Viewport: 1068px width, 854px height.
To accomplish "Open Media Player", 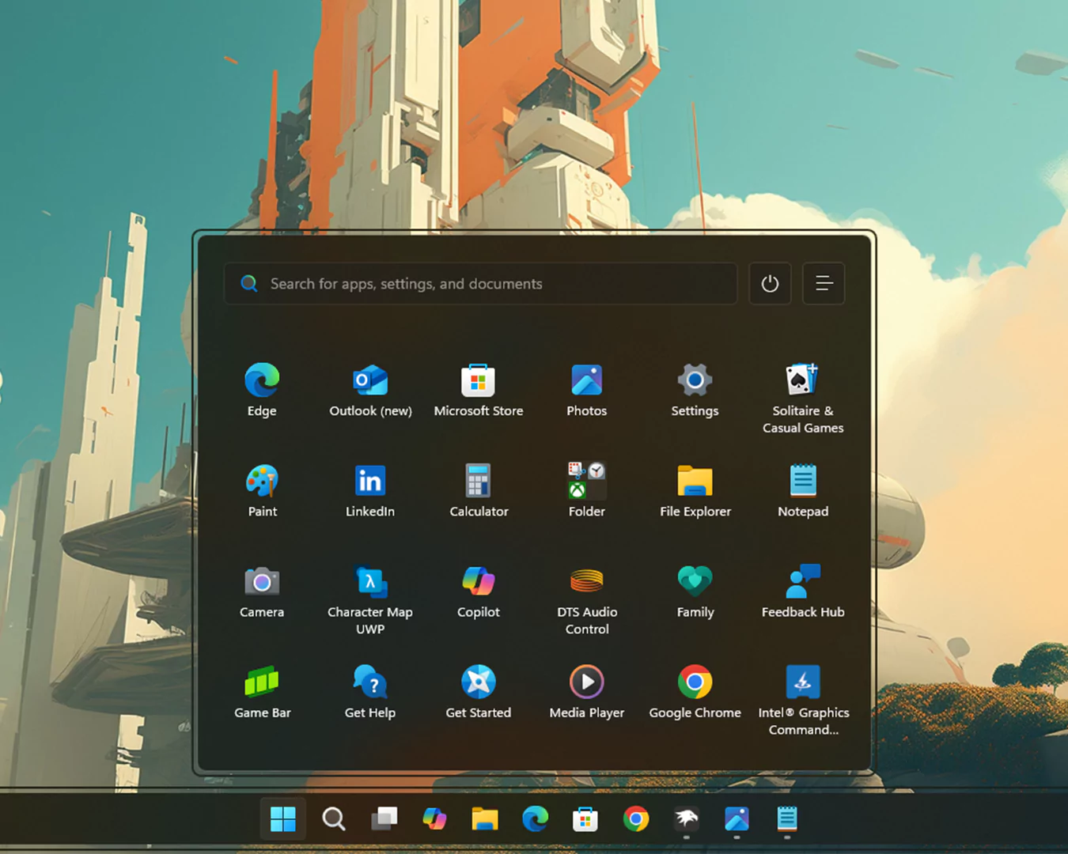I will (x=587, y=692).
